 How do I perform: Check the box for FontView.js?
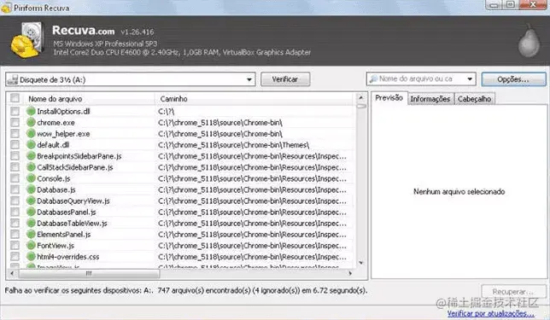[15, 246]
